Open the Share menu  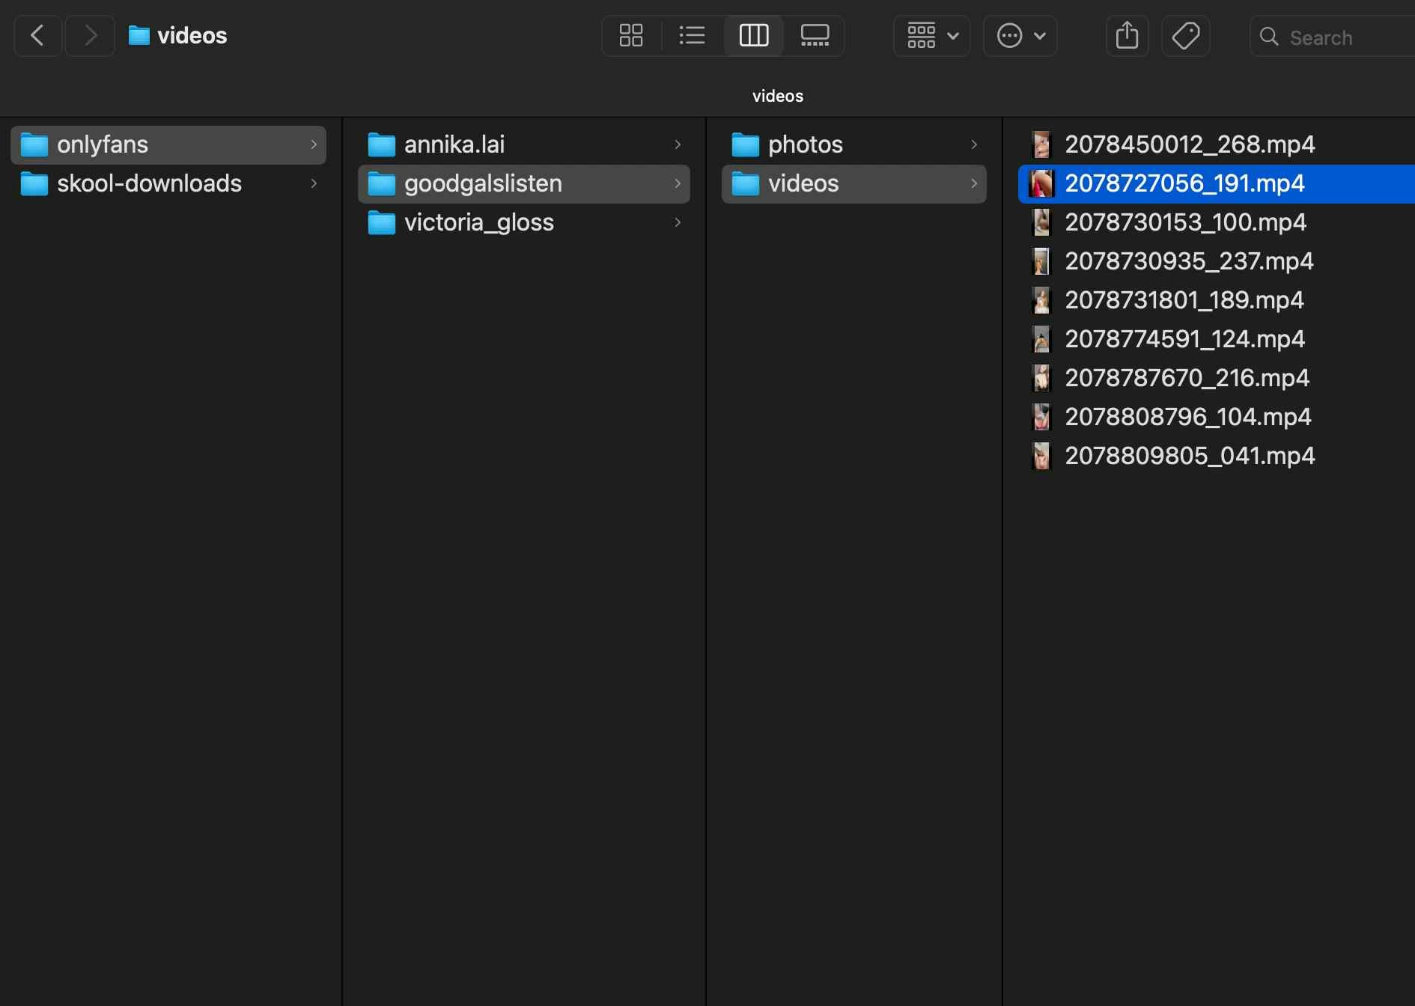click(1126, 35)
